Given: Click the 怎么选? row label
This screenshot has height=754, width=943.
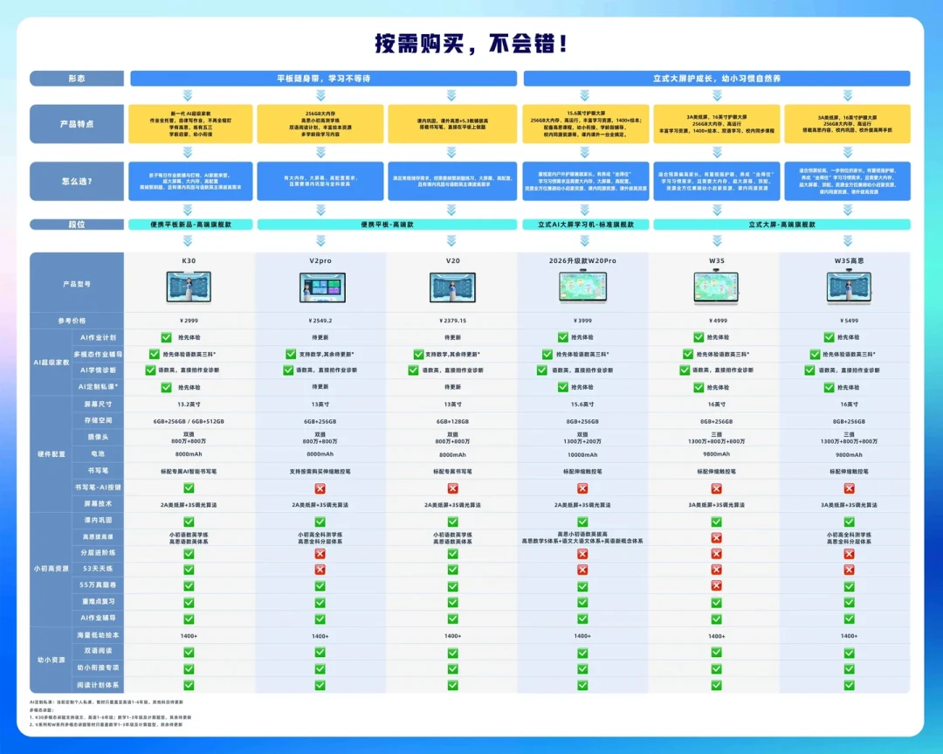Looking at the screenshot, I should coord(77,181).
